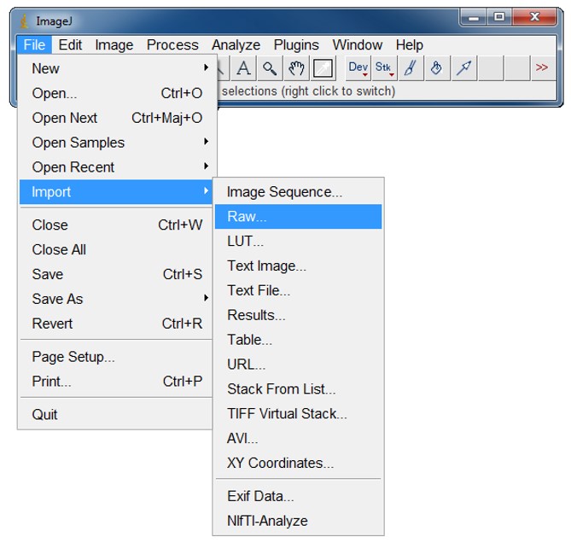Open the Process menu
This screenshot has width=571, height=543.
click(x=172, y=45)
